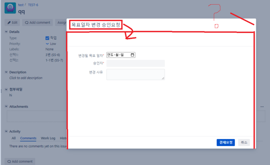Viewport: 270px width, 165px height.
Task: Click the project avatar icon
Action: tap(10, 8)
